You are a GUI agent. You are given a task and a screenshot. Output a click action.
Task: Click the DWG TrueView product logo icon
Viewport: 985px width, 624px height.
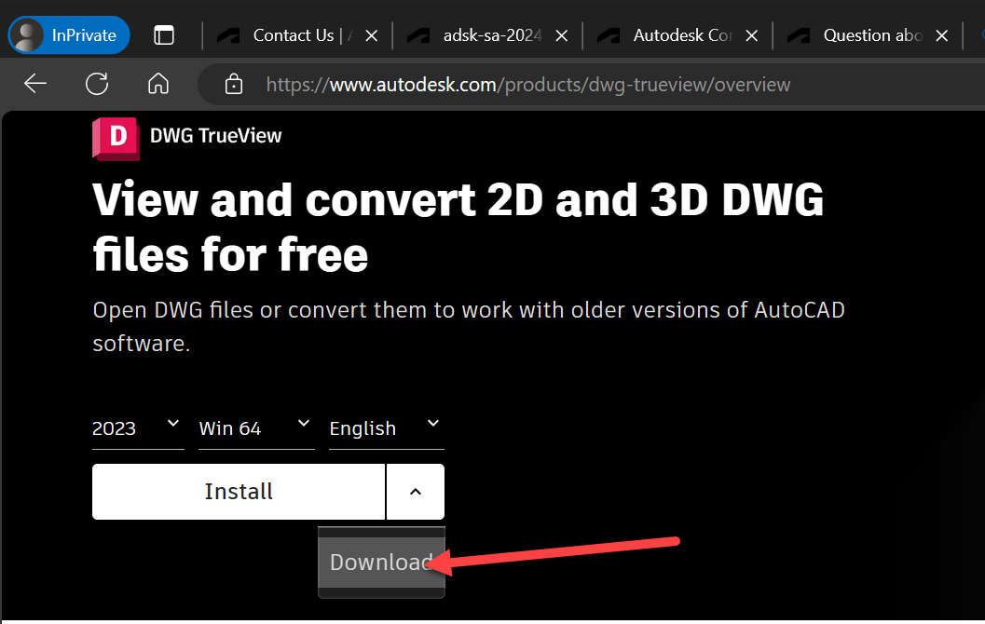click(116, 138)
